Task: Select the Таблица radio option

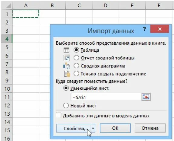Action: point(76,50)
